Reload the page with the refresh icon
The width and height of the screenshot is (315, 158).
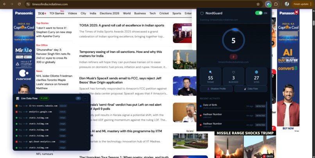click(x=19, y=4)
